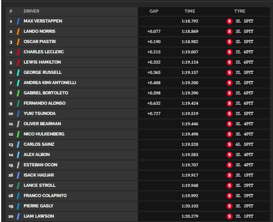The height and width of the screenshot is (222, 273).
Task: Click Yuki Tsunoda's lap time 1:19.519
Action: click(x=190, y=113)
